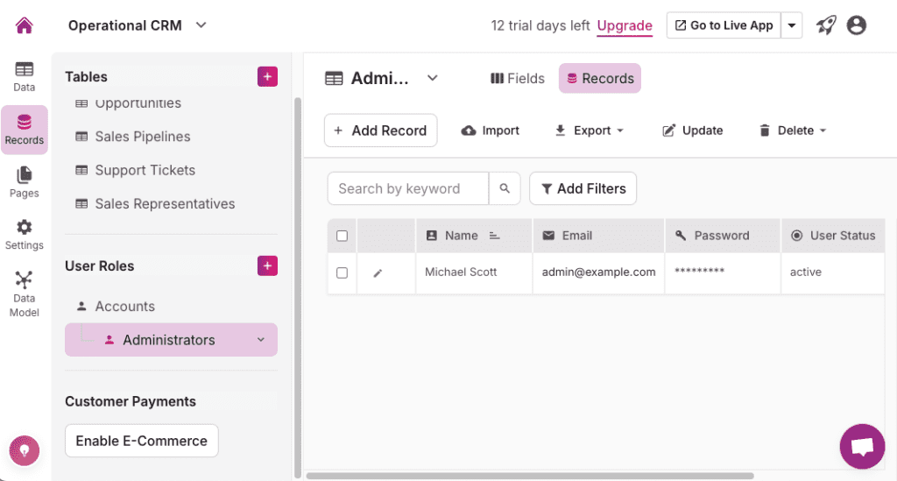Click in the Search by keyword field

tap(407, 188)
